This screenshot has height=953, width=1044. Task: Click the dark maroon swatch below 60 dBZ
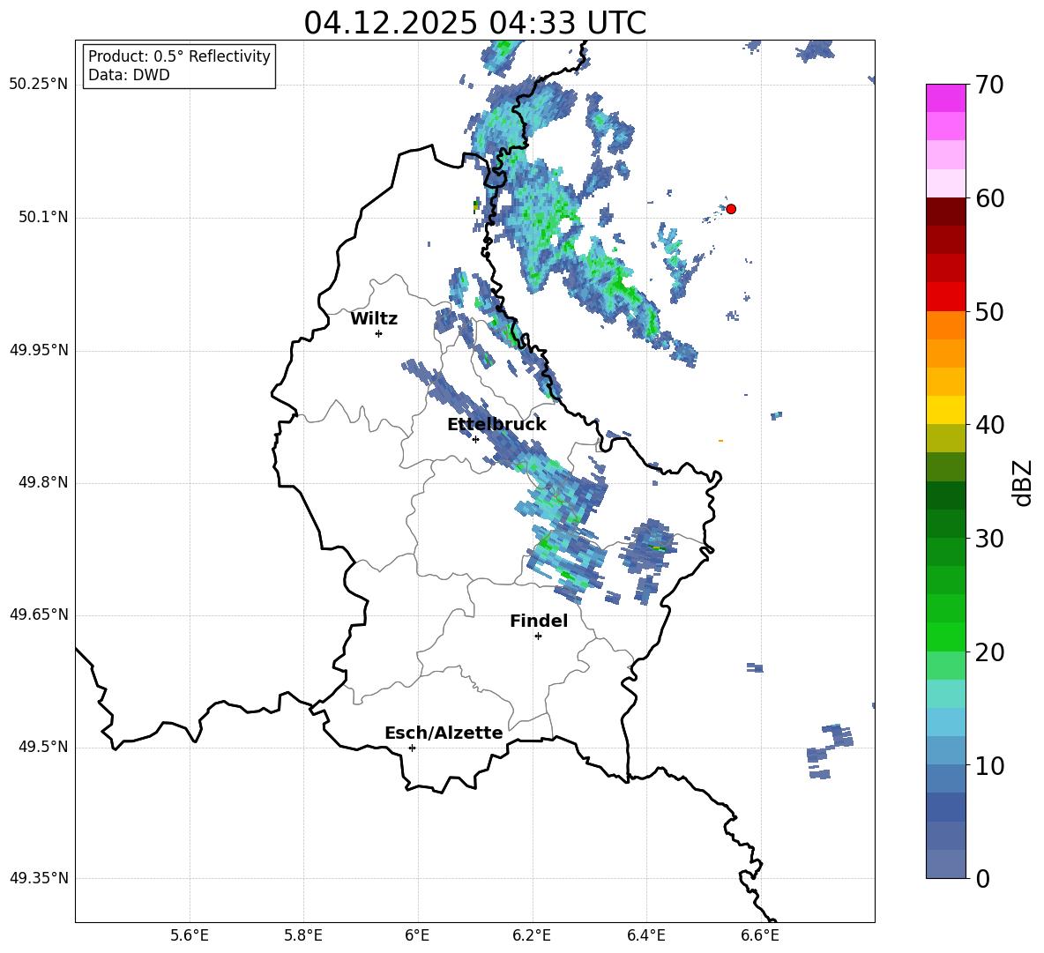point(946,212)
